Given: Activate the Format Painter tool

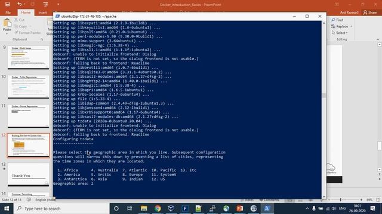Looking at the screenshot, I should click(x=27, y=33).
